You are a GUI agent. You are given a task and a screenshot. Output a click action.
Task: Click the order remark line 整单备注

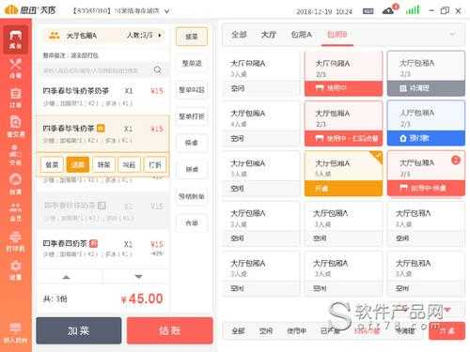(70, 55)
